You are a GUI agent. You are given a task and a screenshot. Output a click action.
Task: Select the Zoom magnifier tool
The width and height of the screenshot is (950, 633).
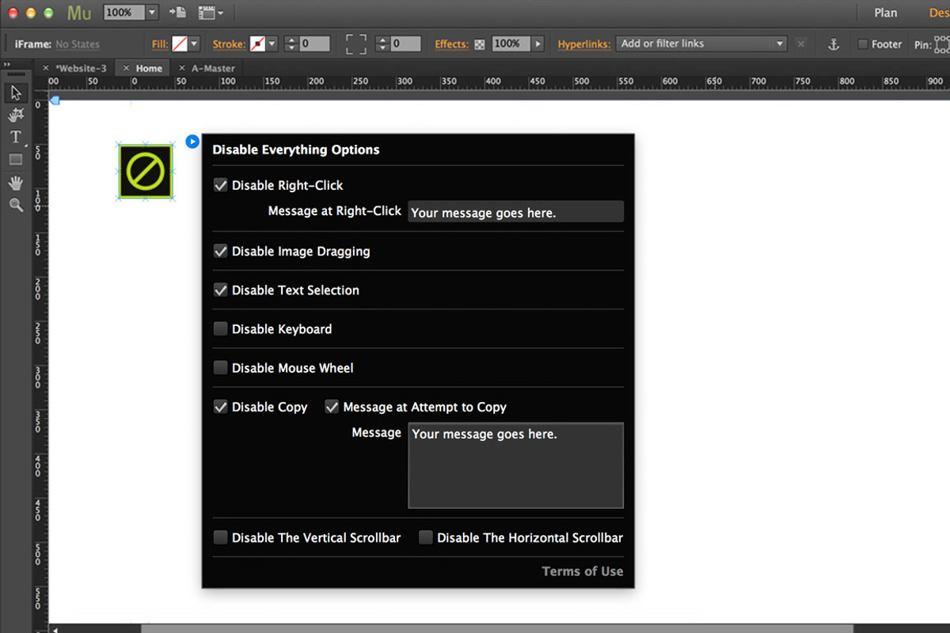[16, 205]
